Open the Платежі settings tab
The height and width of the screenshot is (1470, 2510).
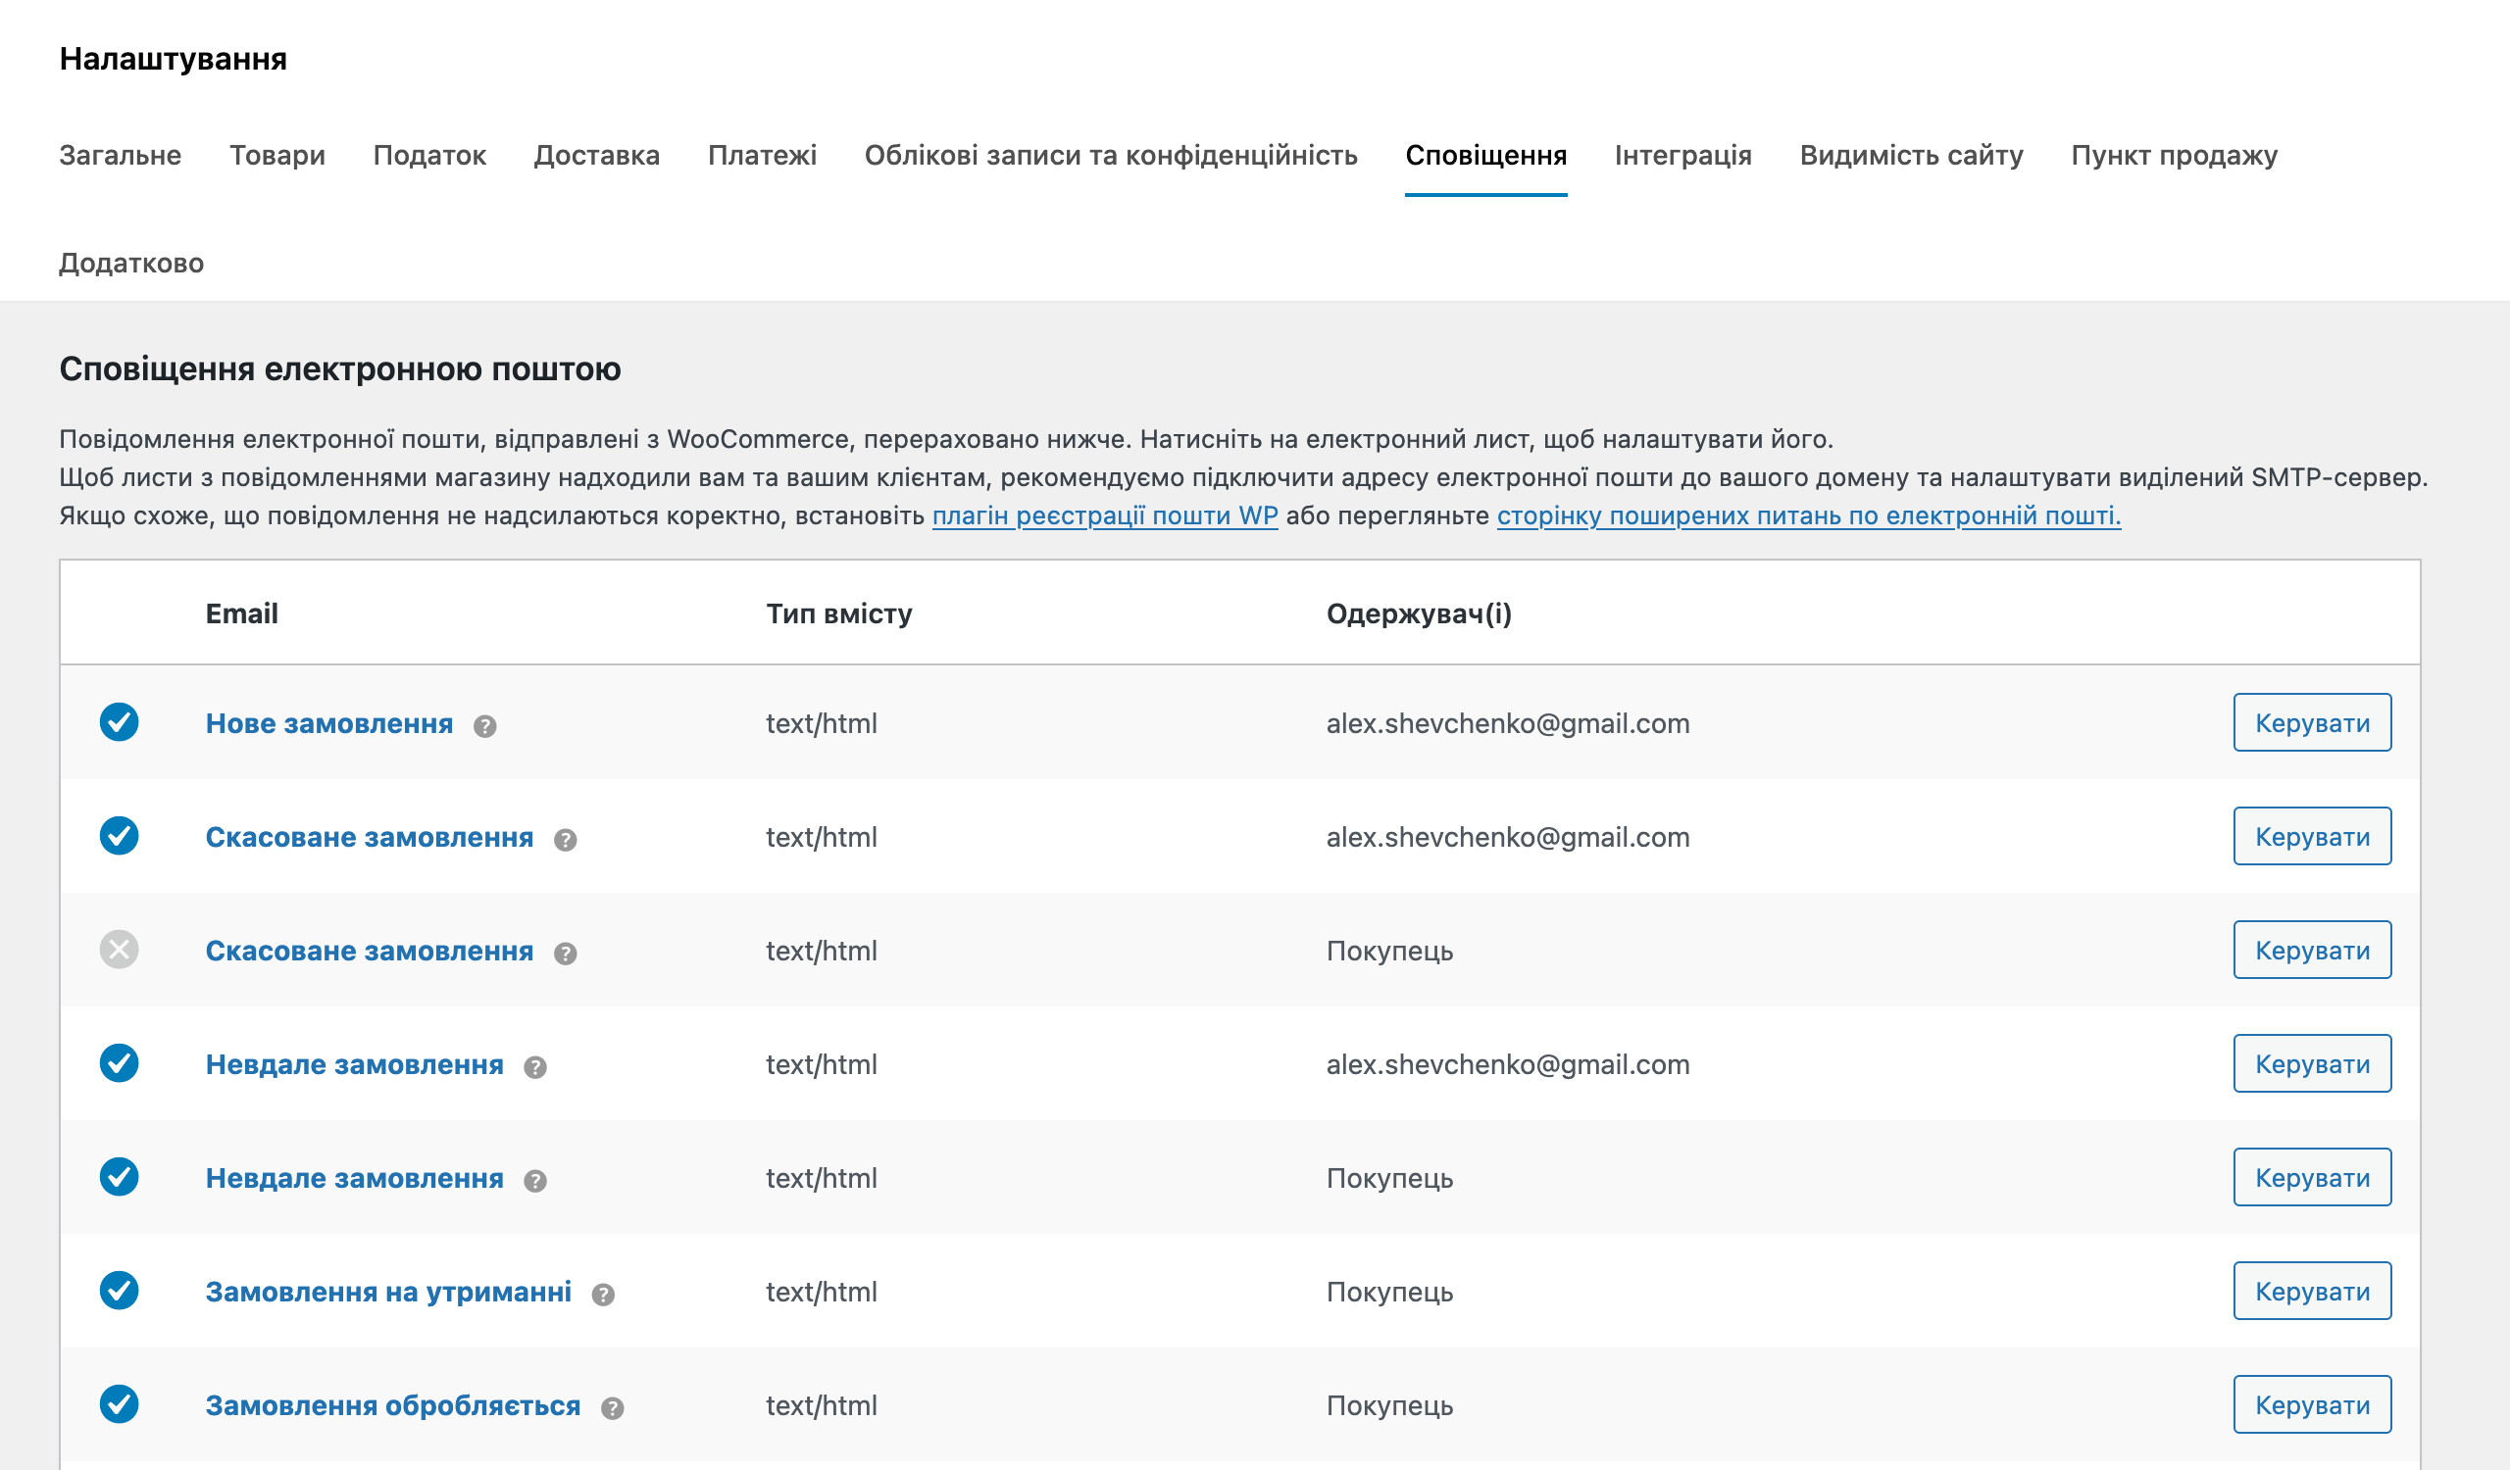click(x=763, y=155)
